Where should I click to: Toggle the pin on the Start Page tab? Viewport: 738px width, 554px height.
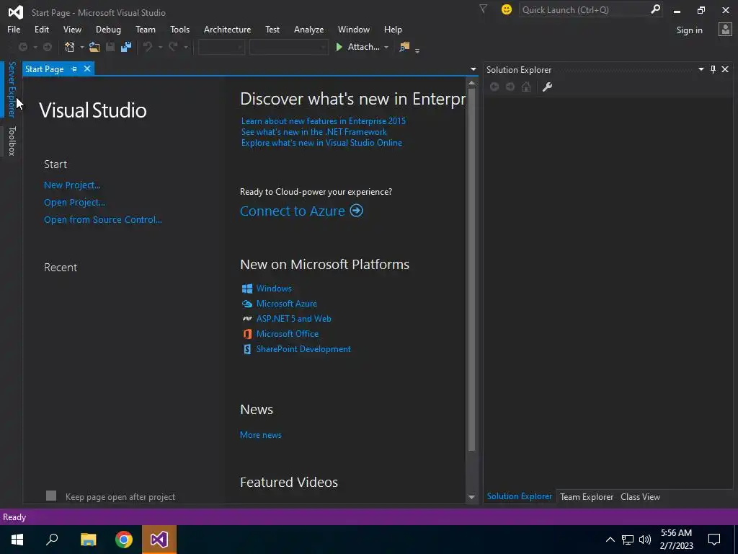pyautogui.click(x=74, y=69)
